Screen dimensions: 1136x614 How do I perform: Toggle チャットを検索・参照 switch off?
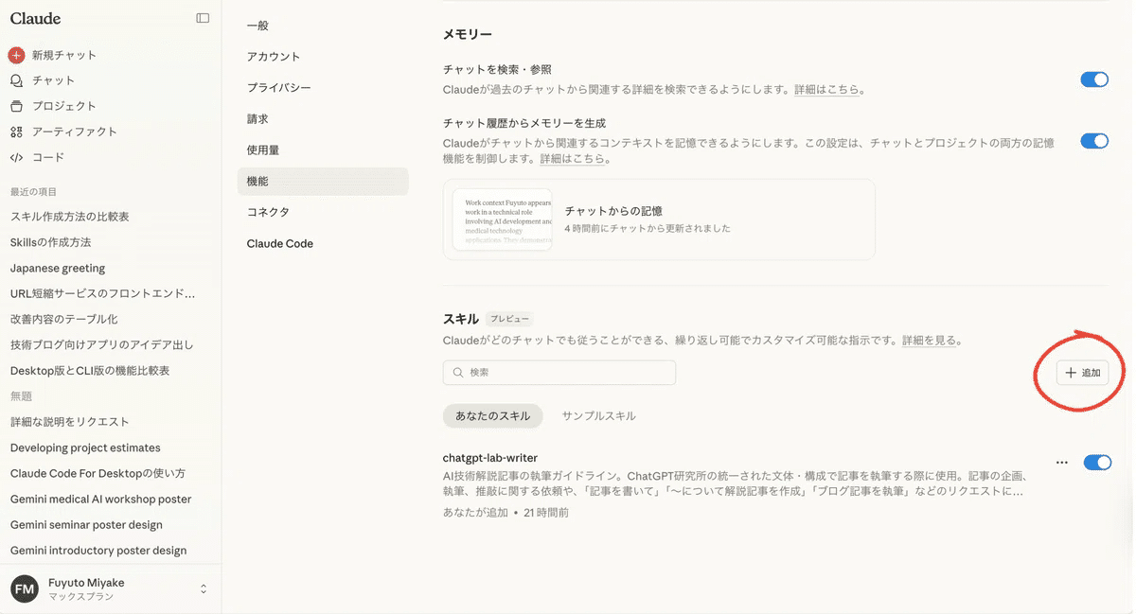pyautogui.click(x=1093, y=80)
